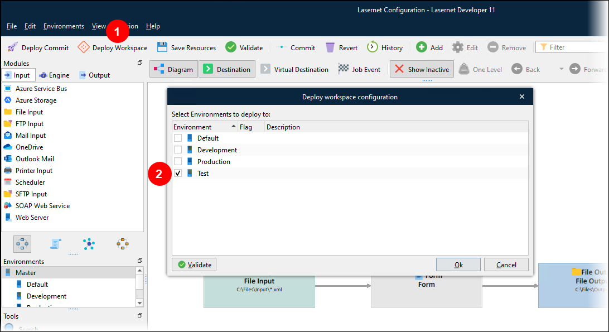
Task: Open History from the toolbar
Action: 385,47
